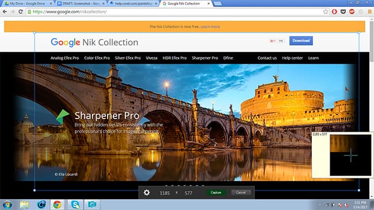Click the blue Download button
The image size is (374, 210).
[x=301, y=41]
